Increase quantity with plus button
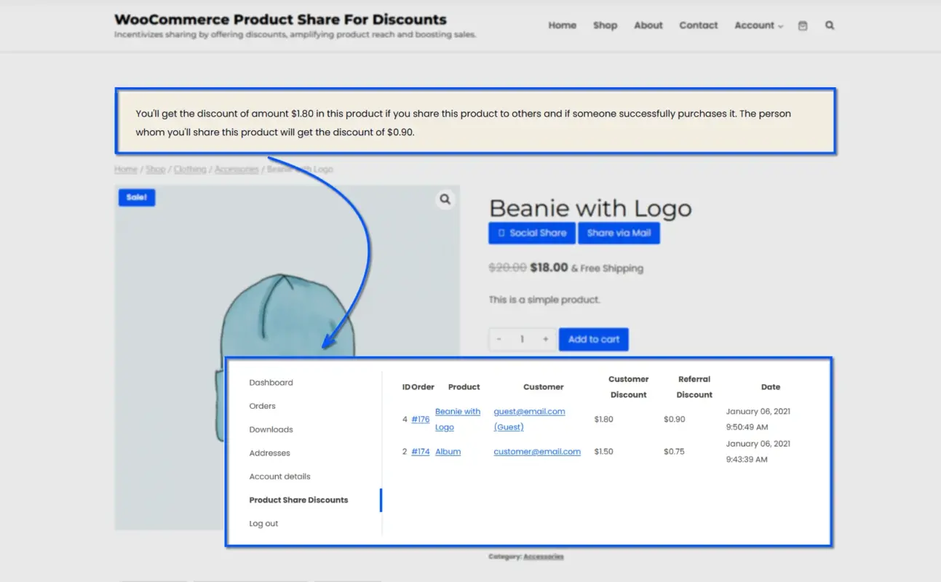The image size is (941, 582). pos(545,340)
